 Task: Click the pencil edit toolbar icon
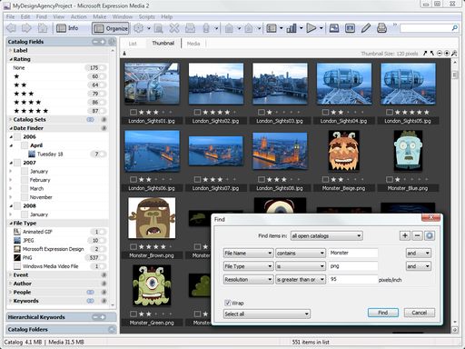click(x=366, y=28)
